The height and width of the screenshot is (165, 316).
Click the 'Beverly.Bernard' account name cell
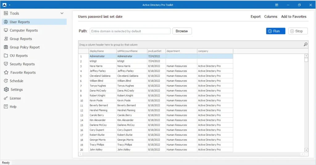pos(131,105)
